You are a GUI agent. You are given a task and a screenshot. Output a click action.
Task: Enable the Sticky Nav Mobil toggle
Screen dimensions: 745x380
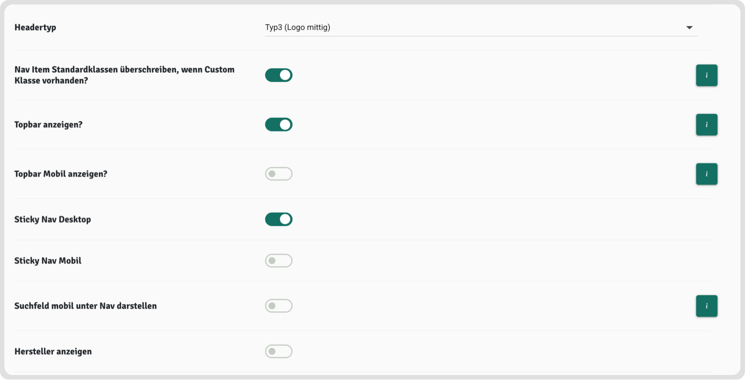(279, 260)
